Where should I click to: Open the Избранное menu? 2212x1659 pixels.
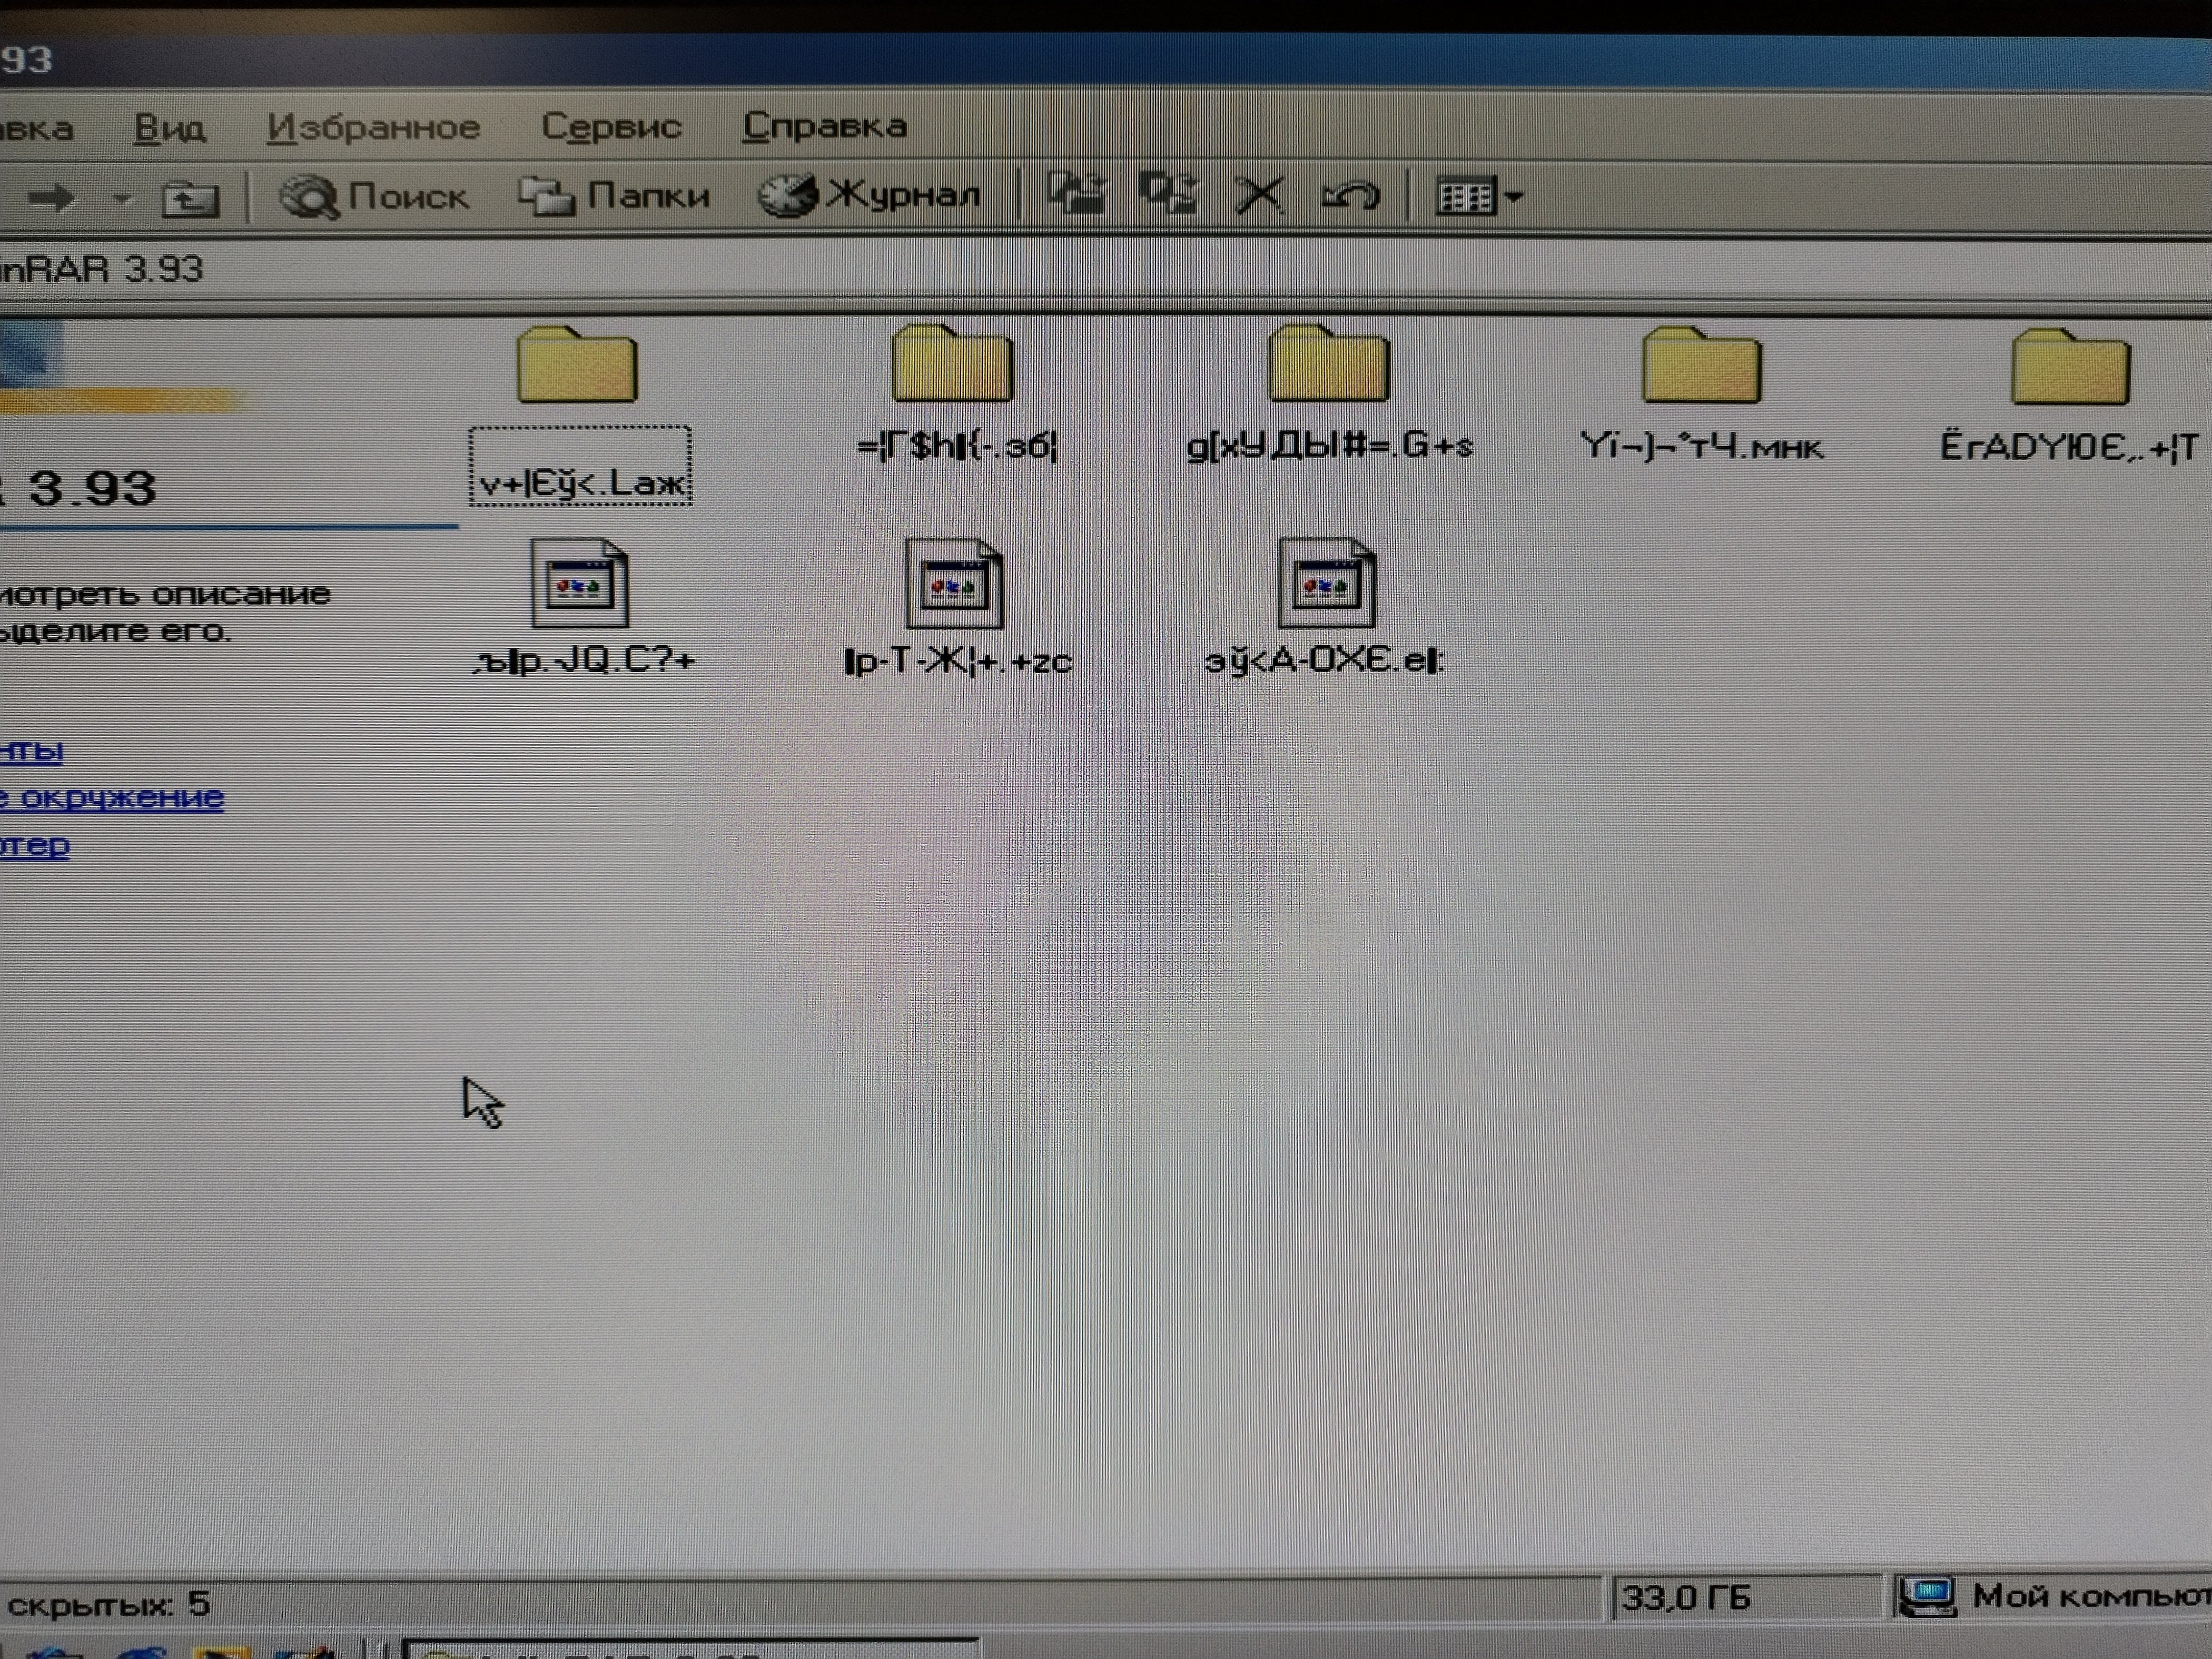(374, 127)
